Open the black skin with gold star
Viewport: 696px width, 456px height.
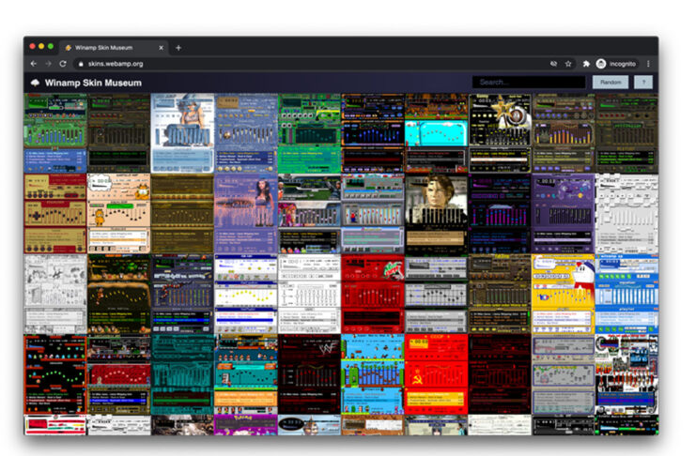click(500, 133)
